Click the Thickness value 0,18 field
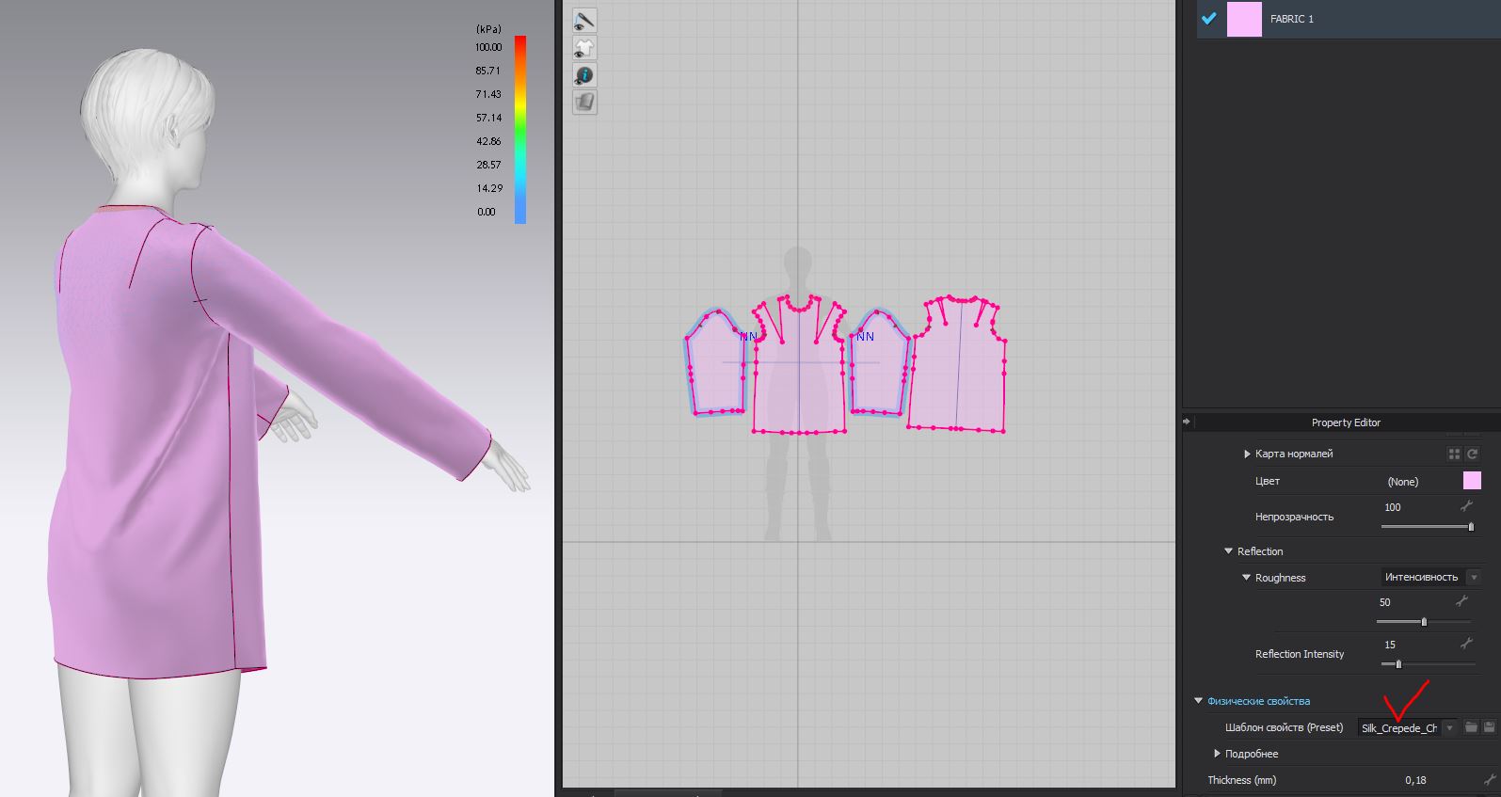This screenshot has width=1501, height=797. (1415, 780)
